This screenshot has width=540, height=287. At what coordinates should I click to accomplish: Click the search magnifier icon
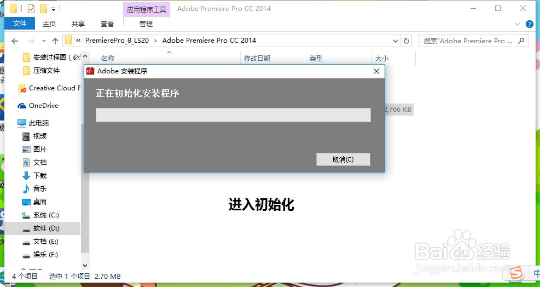coord(521,41)
